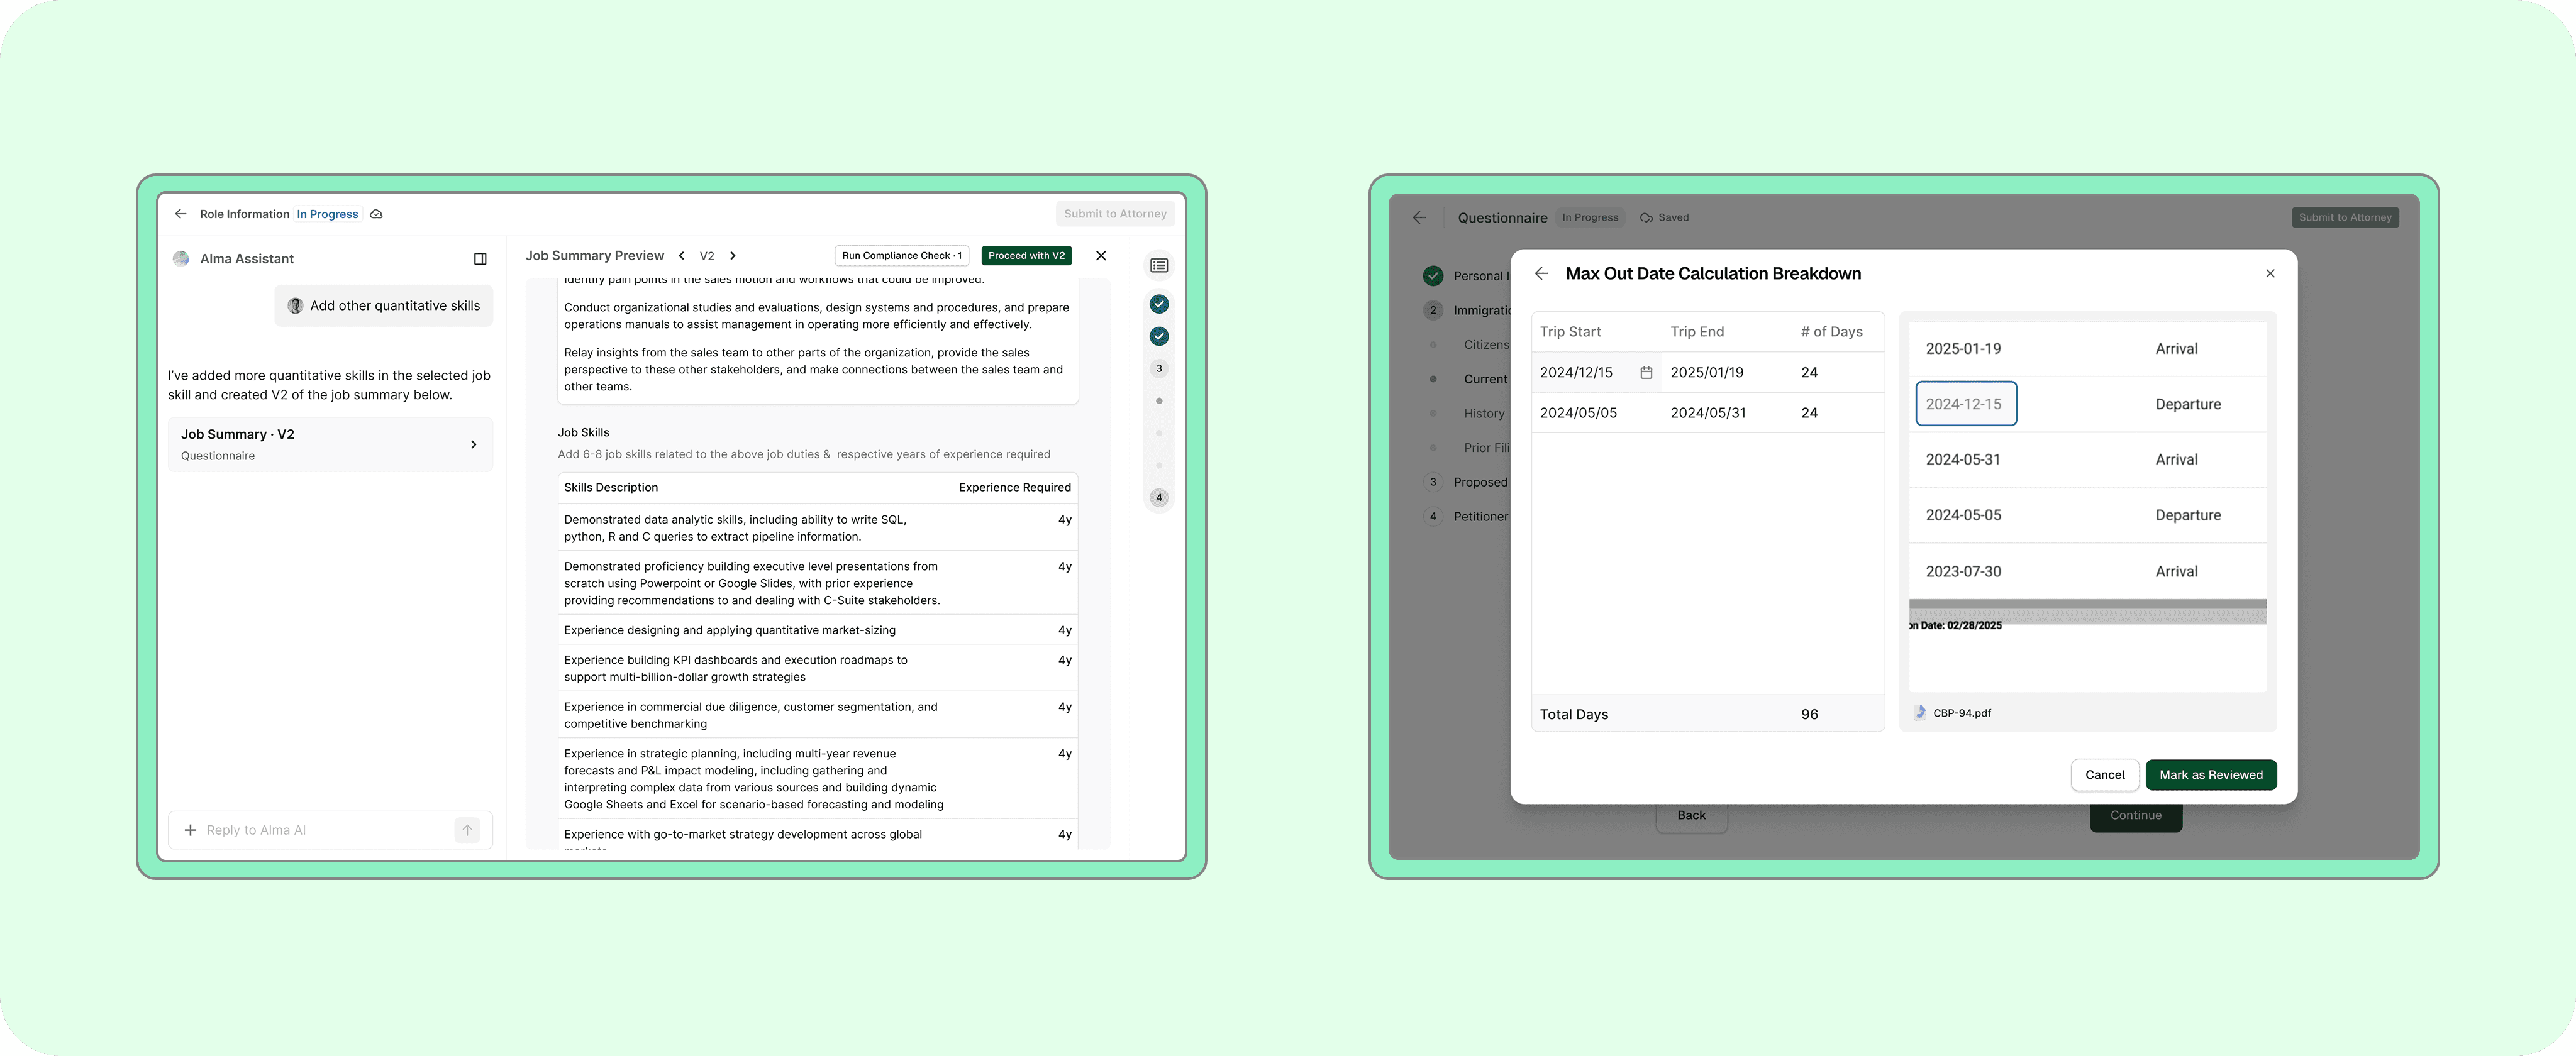Click back arrow beside Role Information
The width and height of the screenshot is (2576, 1056).
(181, 214)
